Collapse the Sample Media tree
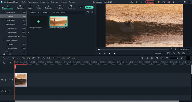The image size is (192, 102). pos(4,25)
